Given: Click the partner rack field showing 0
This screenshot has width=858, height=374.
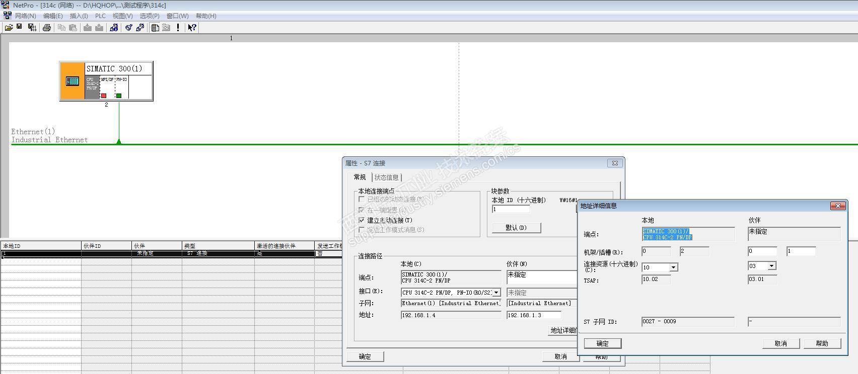Looking at the screenshot, I should point(762,251).
